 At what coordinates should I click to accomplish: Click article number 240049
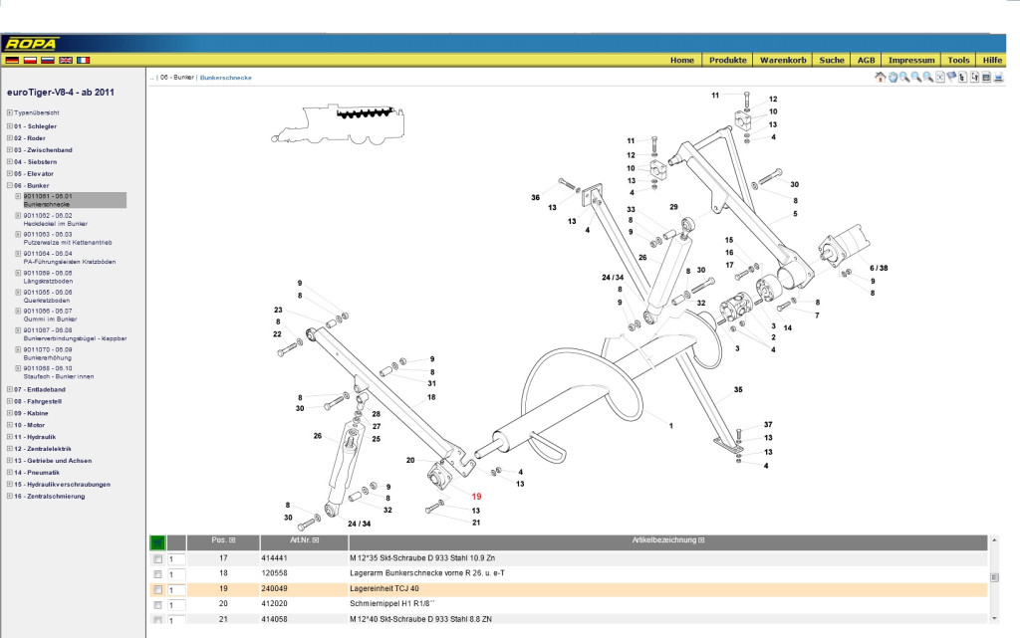coord(275,588)
